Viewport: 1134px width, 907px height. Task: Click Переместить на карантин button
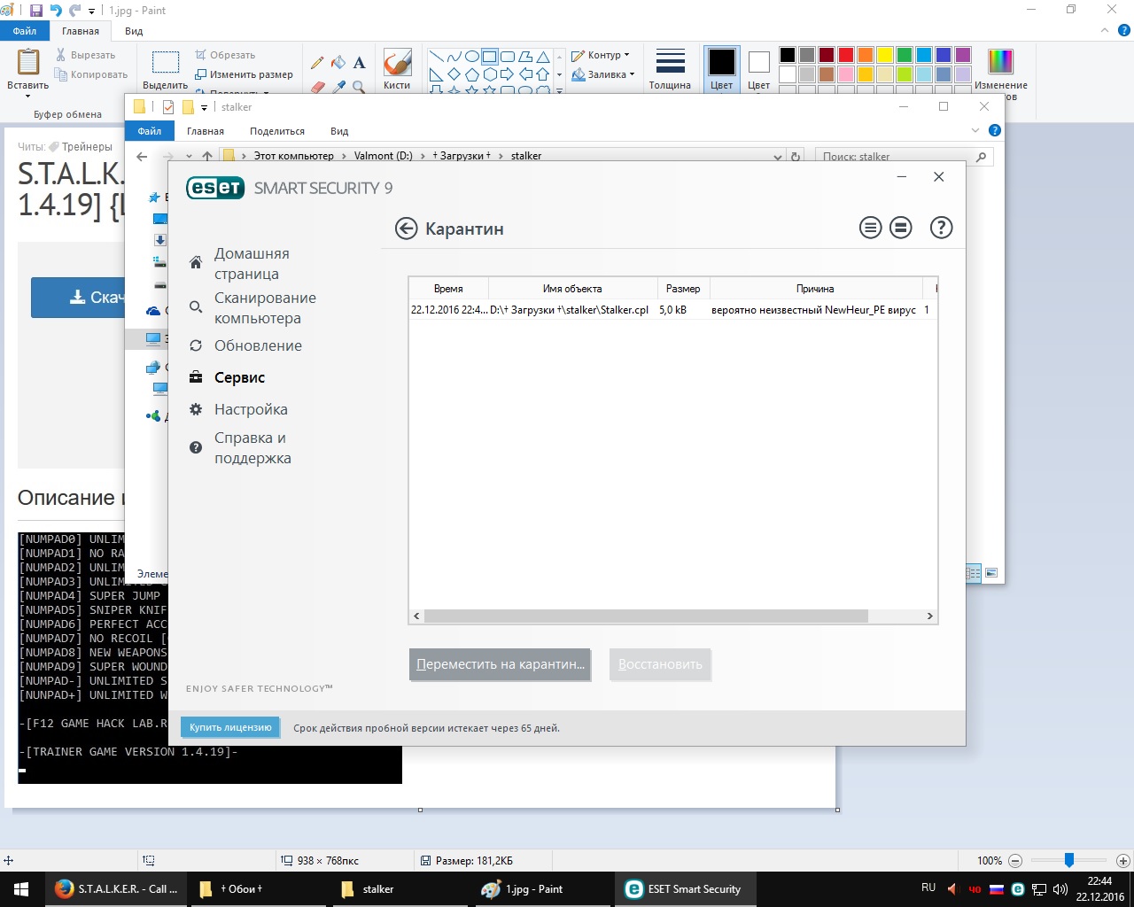tap(501, 664)
